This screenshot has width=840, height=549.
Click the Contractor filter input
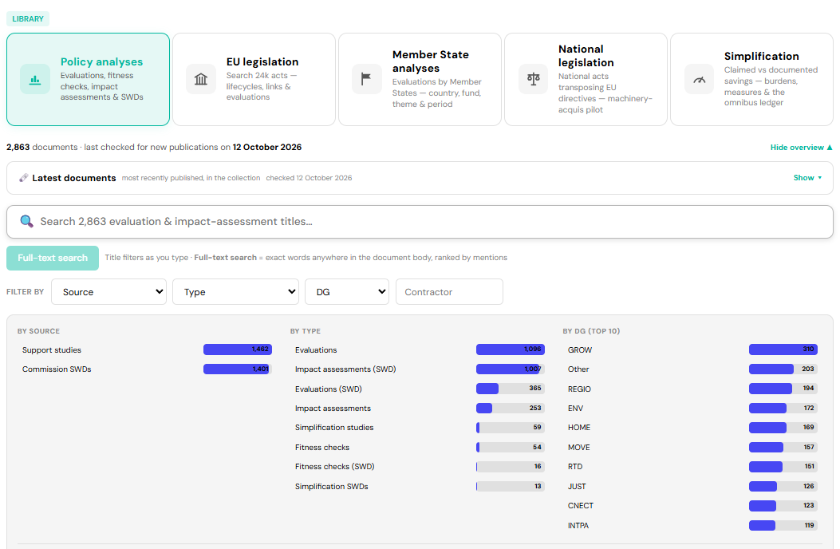pos(449,292)
